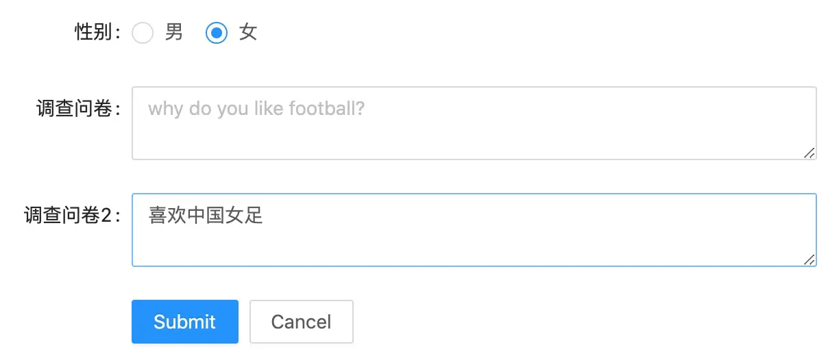Click the 中国 characters in the entered text
The width and height of the screenshot is (839, 360).
pos(206,216)
